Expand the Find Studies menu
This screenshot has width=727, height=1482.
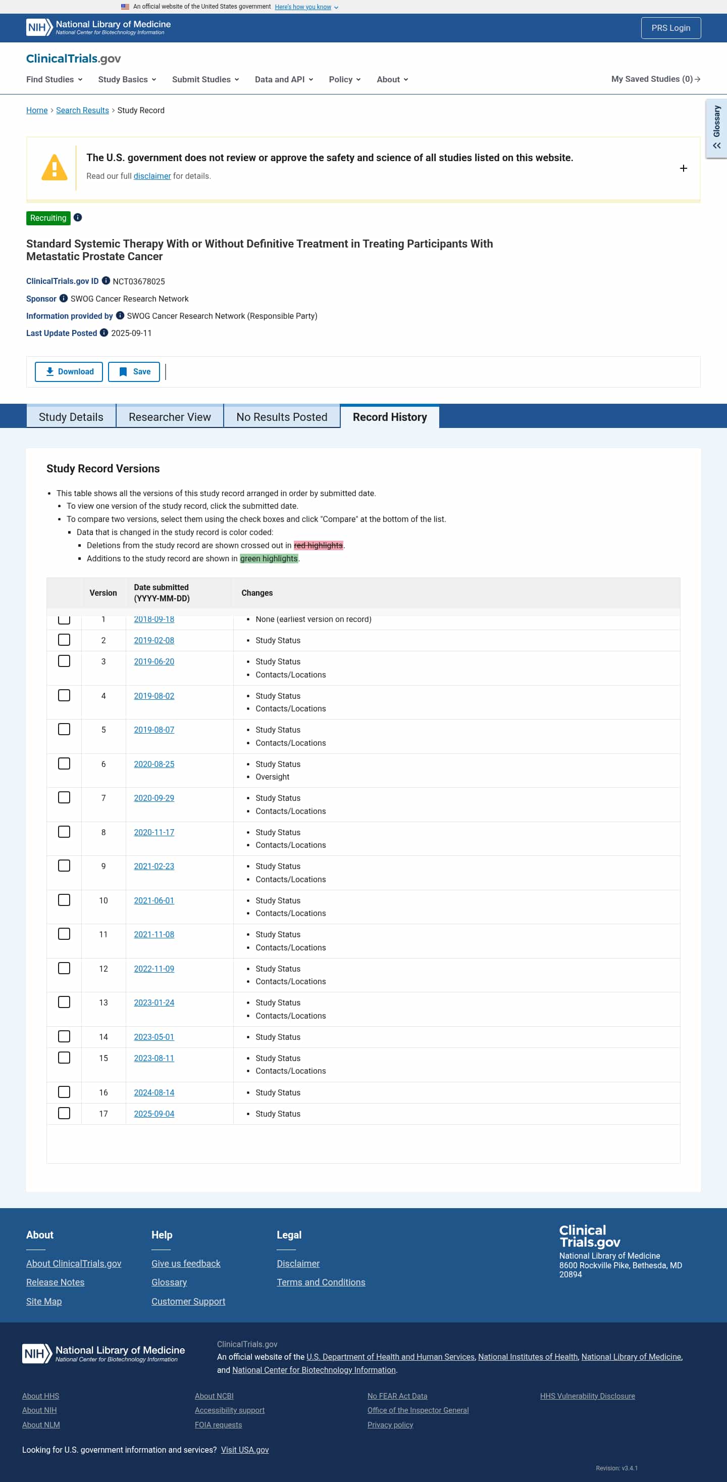click(x=54, y=79)
